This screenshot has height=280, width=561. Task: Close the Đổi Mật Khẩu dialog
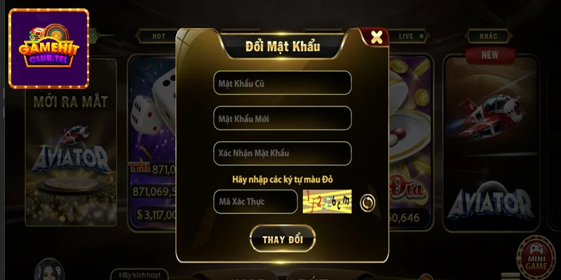pos(376,37)
